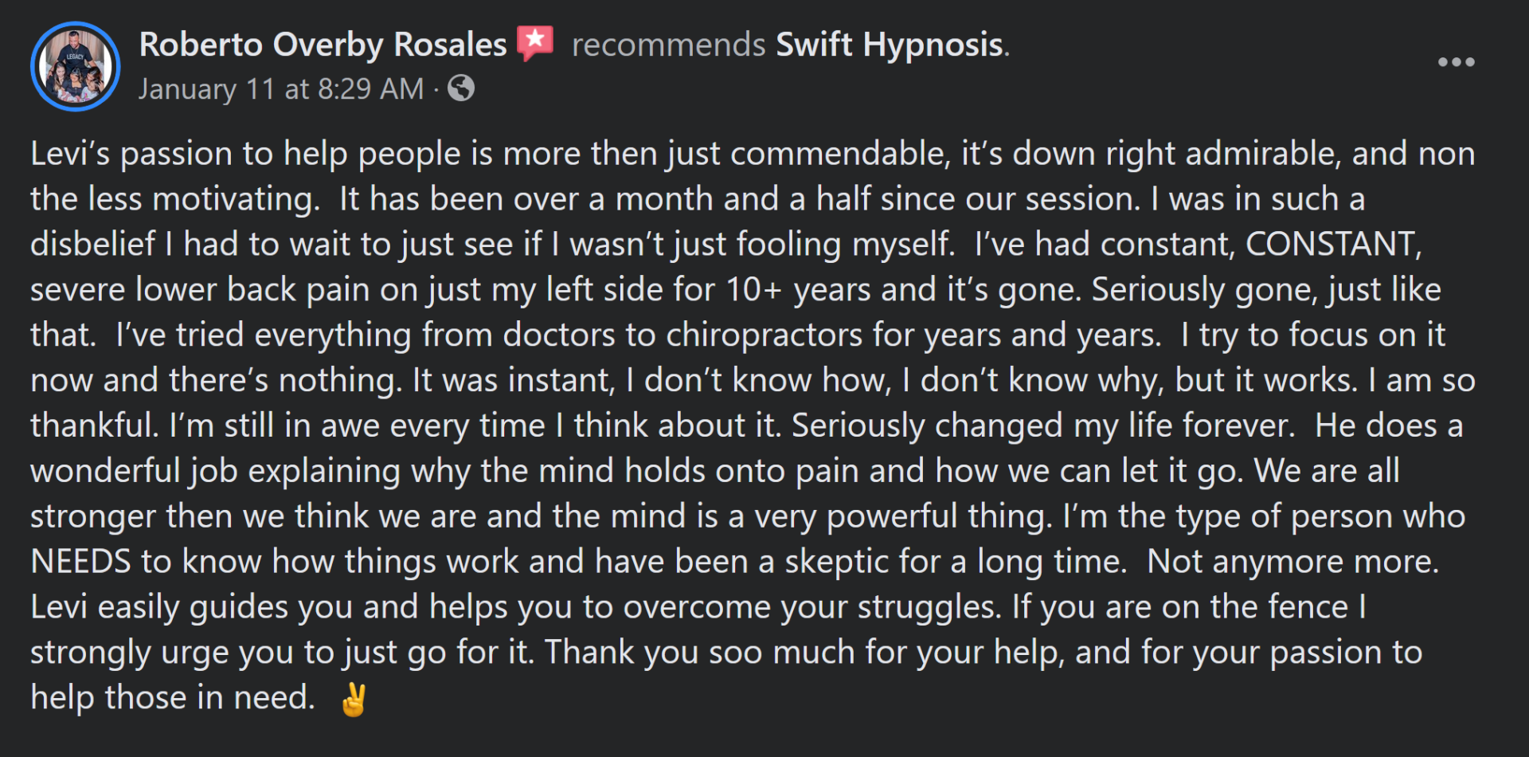Open the three-dot post options menu
Image resolution: width=1529 pixels, height=757 pixels.
(x=1456, y=62)
